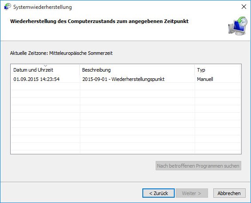Image resolution: width=251 pixels, height=203 pixels.
Task: Click the divider between Beschreibung and Typ columns
Action: (195, 70)
